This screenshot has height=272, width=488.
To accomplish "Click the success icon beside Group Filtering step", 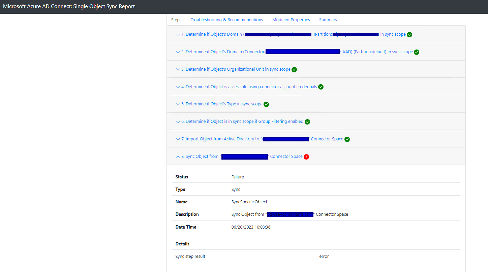I will click(307, 122).
